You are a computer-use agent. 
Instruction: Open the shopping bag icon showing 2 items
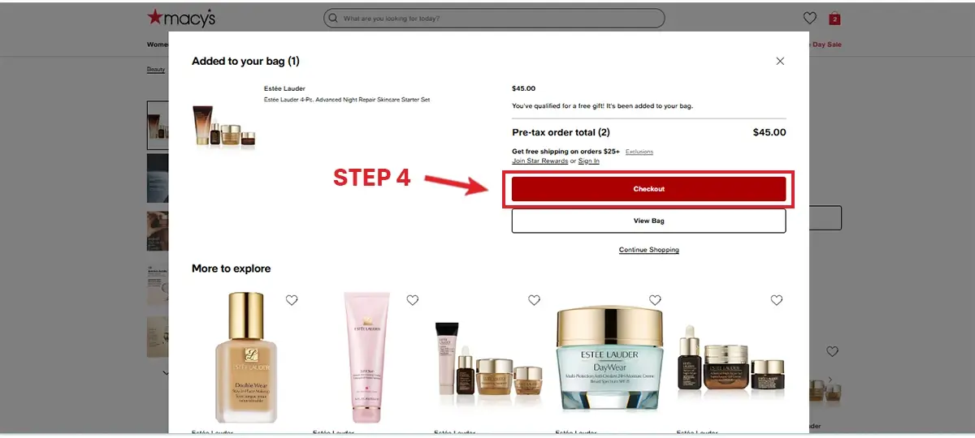(834, 18)
